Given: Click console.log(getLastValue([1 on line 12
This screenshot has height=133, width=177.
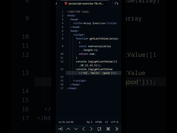Looking at the screenshot, I should pos(97,62).
